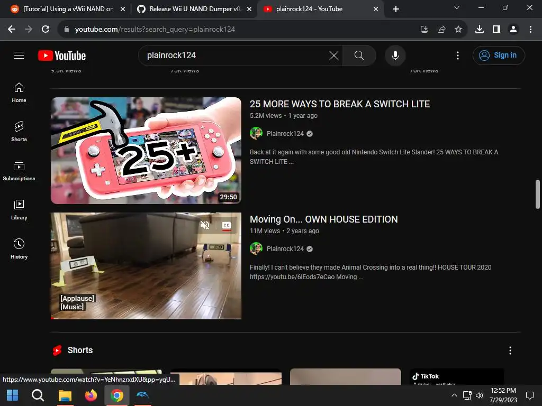Open History in the sidebar
The width and height of the screenshot is (542, 406).
click(19, 248)
